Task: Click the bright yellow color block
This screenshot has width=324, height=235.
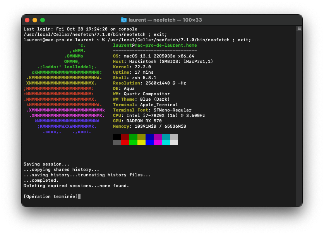Action: pyautogui.click(x=141, y=142)
